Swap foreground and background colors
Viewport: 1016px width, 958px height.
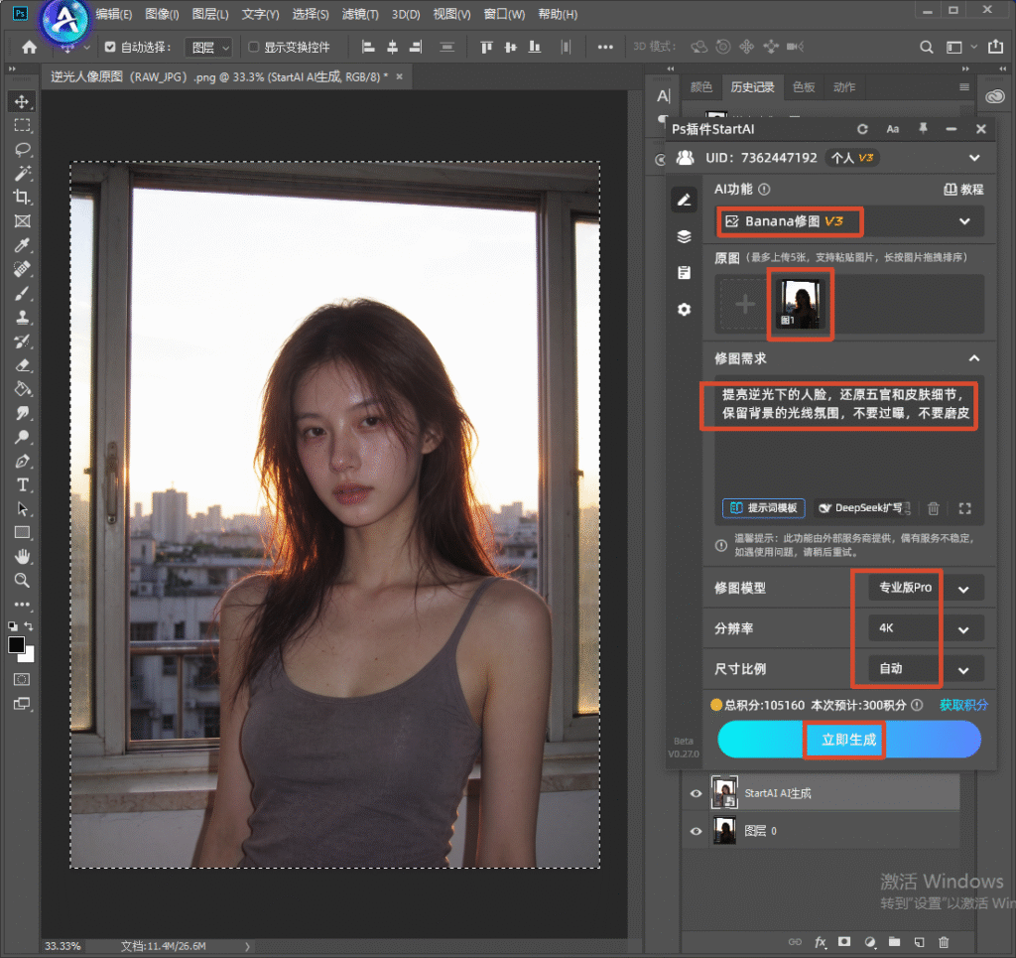(29, 626)
